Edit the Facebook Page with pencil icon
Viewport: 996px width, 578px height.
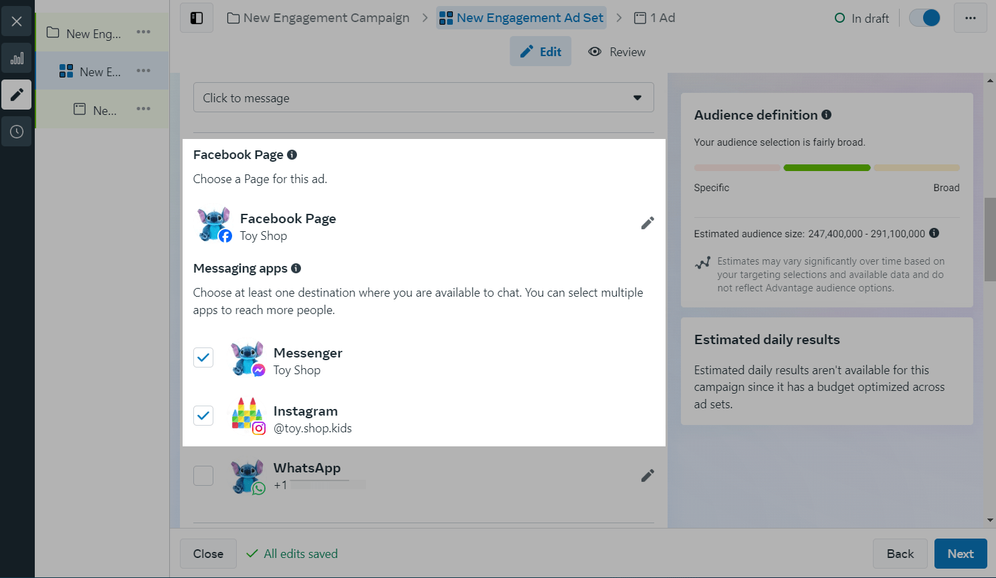(x=647, y=223)
